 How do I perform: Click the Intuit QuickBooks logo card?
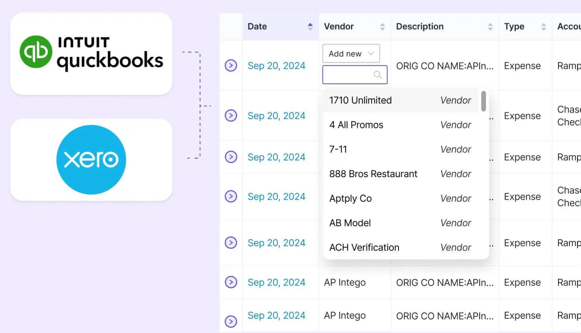click(x=91, y=54)
